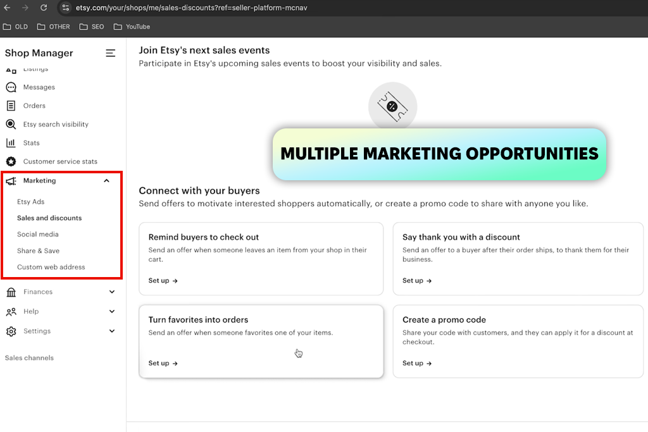Image resolution: width=648 pixels, height=432 pixels.
Task: Click the Marketing megaphone icon
Action: coord(11,181)
